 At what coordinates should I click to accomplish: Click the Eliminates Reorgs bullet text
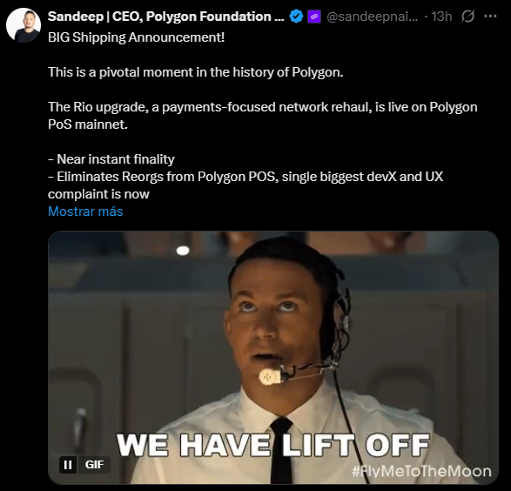tap(245, 185)
